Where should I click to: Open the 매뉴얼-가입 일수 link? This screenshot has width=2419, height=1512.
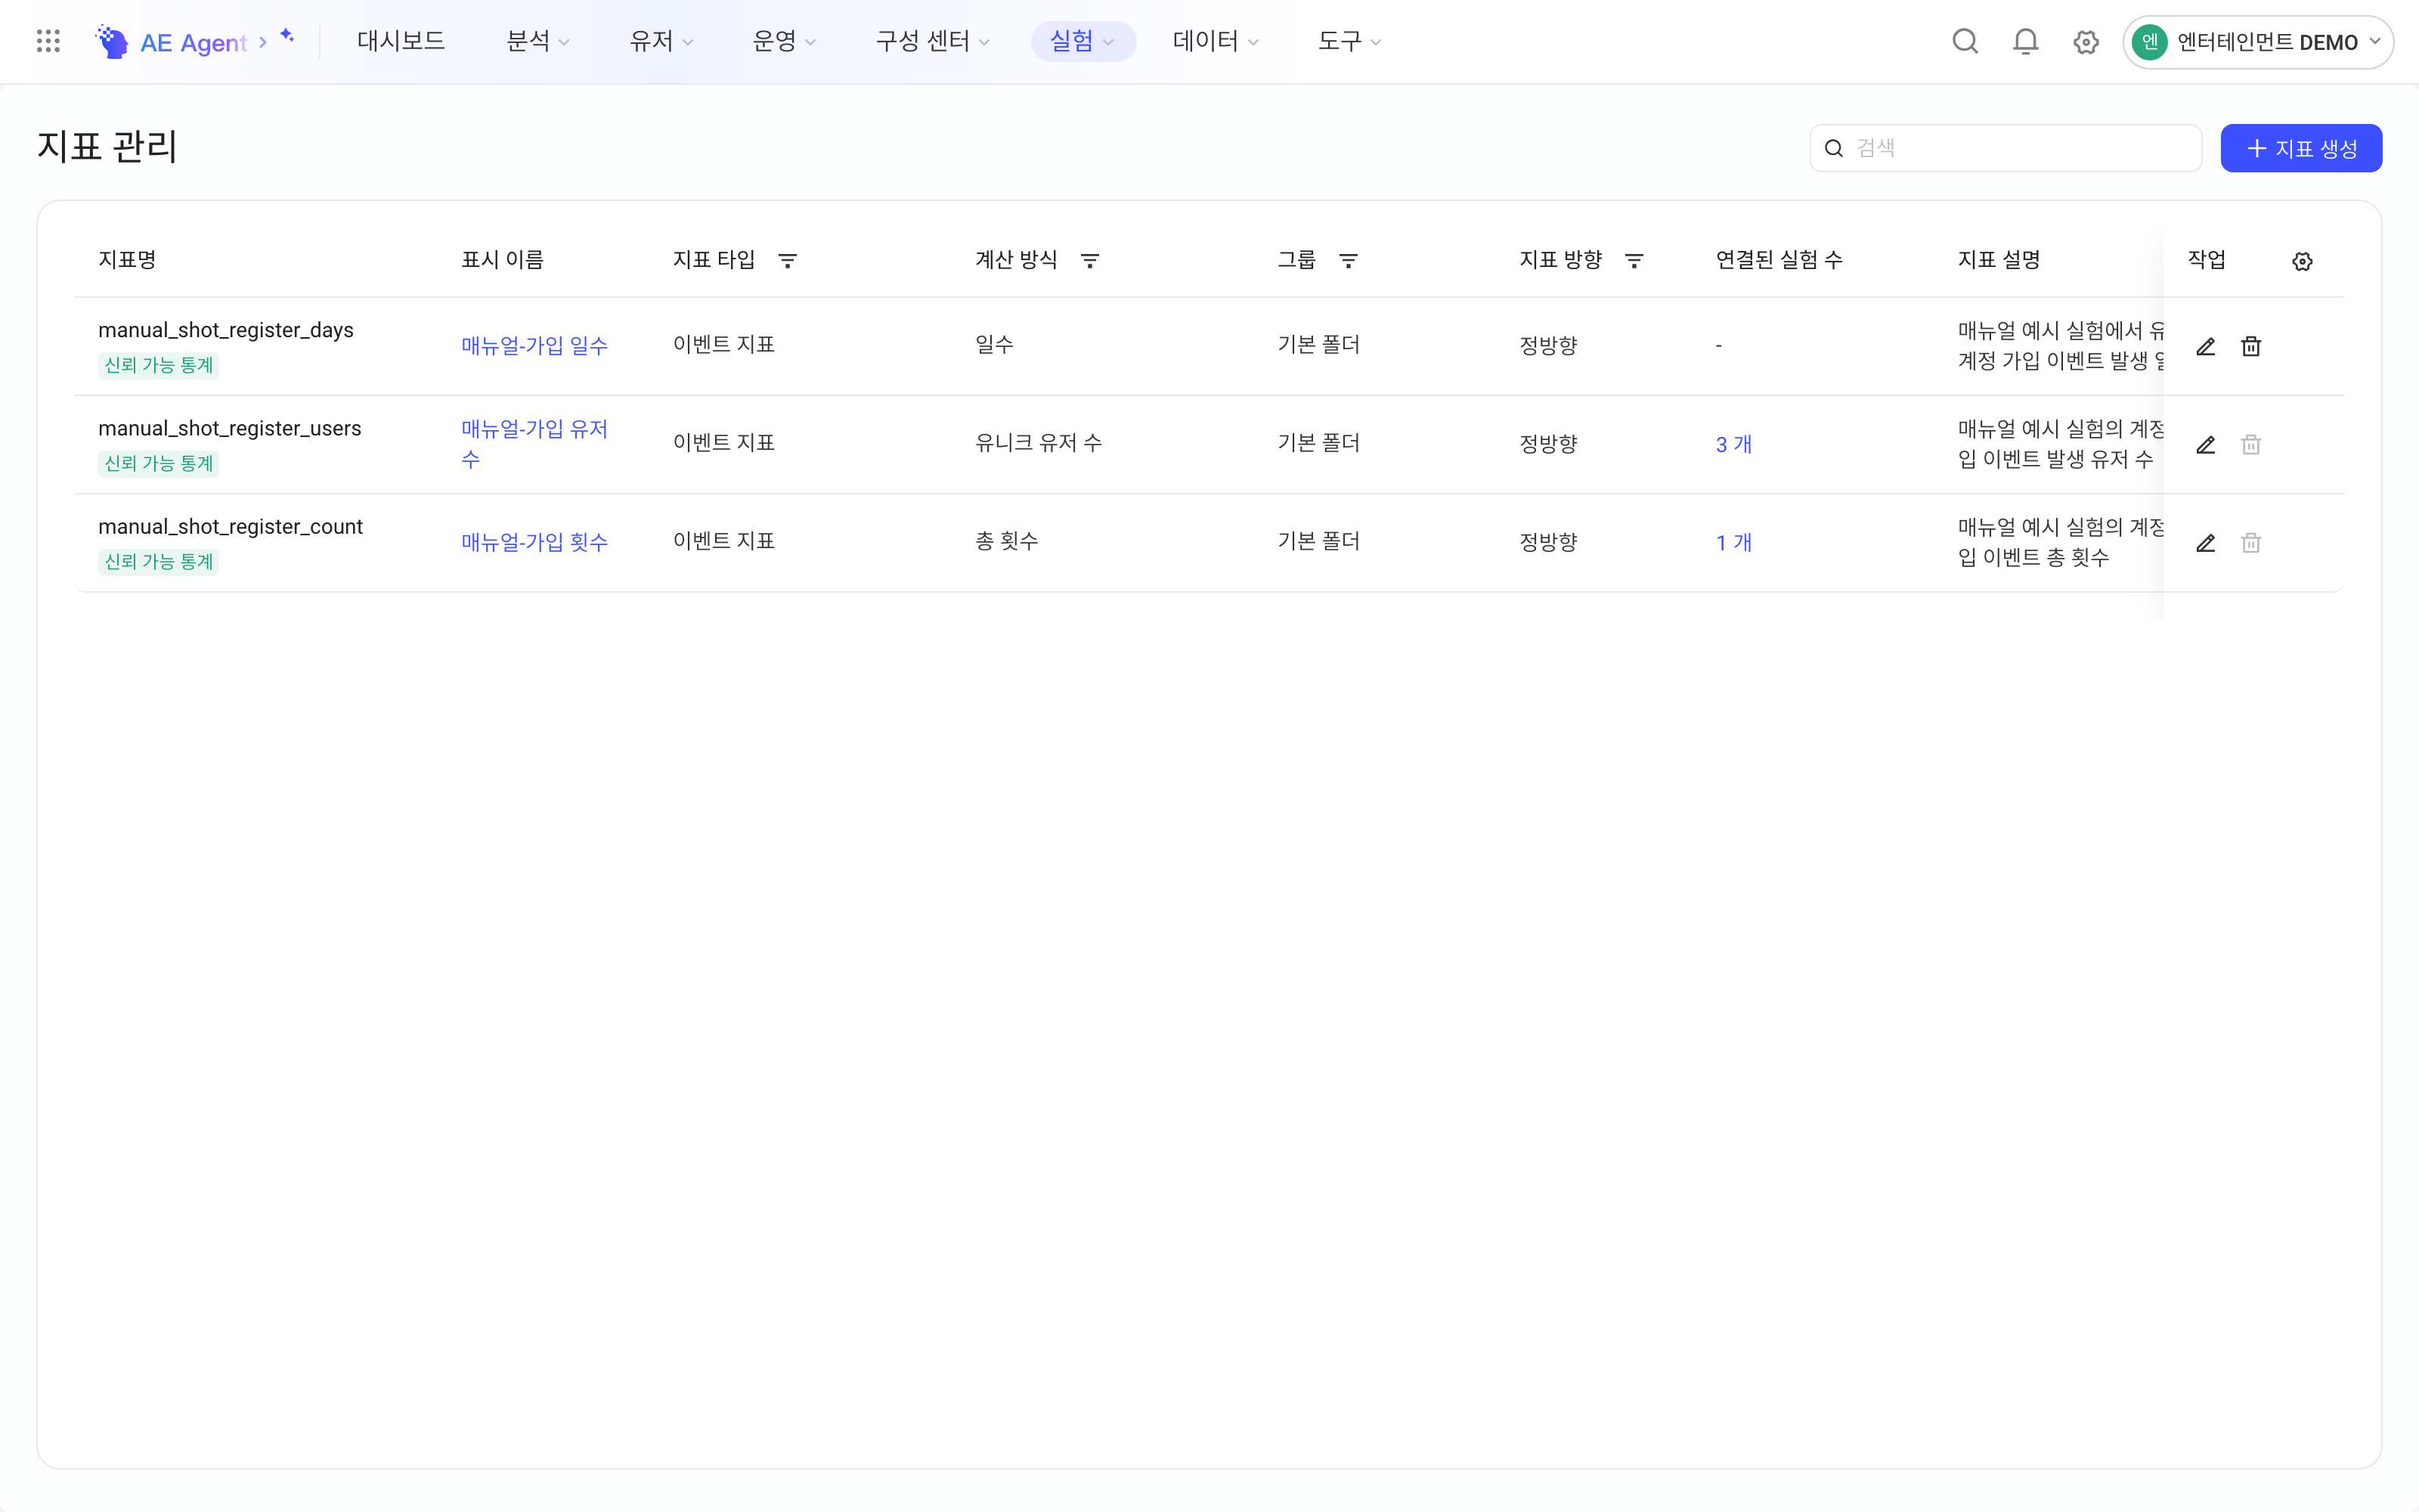(534, 346)
